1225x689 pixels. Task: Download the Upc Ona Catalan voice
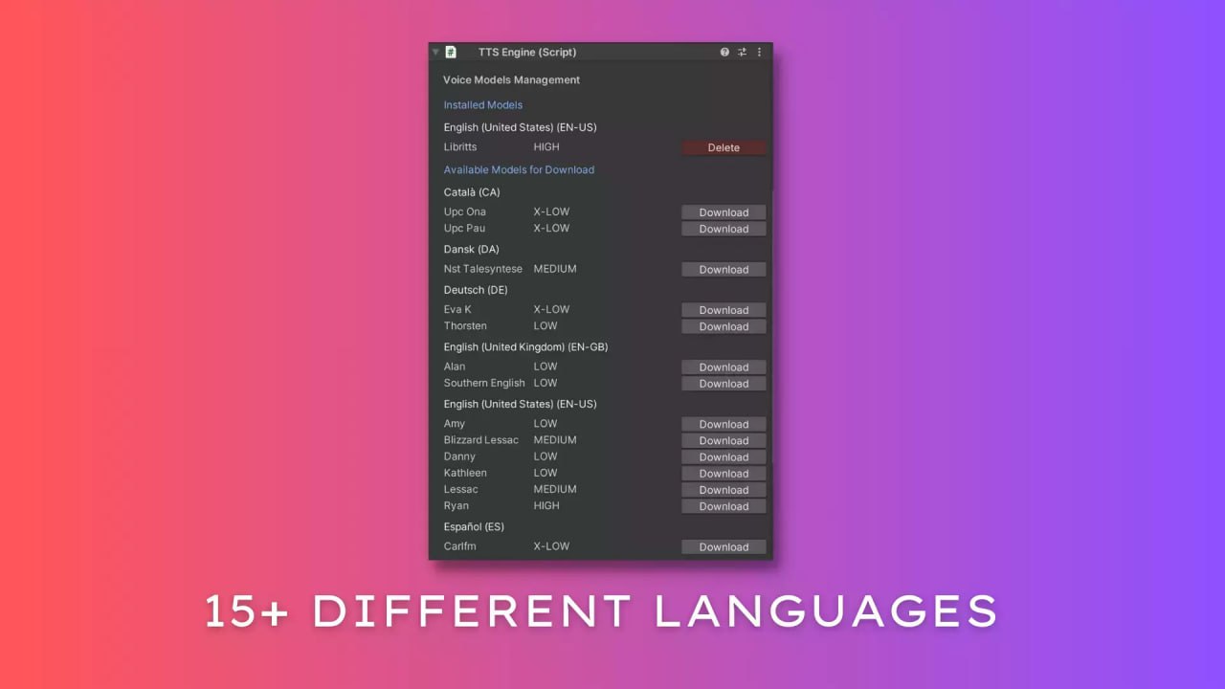[x=723, y=211]
